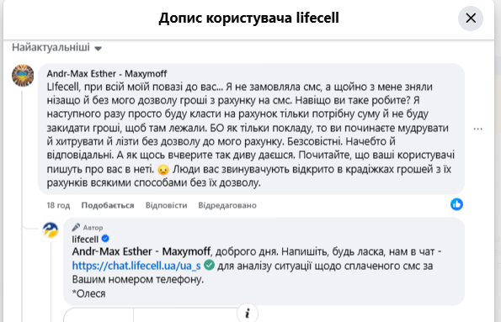The image size is (501, 322).
Task: Open the chat.lifecell.ua/ua_s link
Action: coord(136,266)
